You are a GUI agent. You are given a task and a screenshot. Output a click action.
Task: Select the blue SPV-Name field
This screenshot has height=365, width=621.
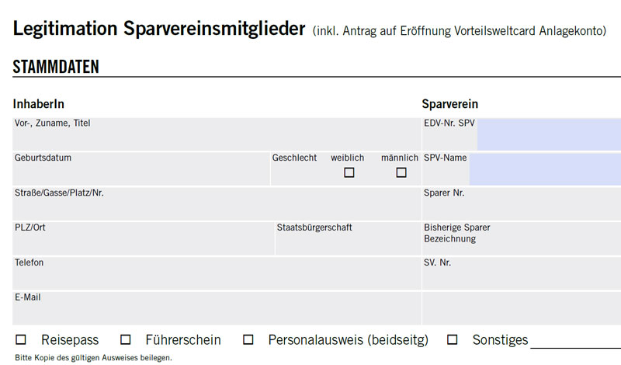[544, 169]
